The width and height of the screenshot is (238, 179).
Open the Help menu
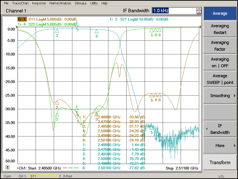click(x=104, y=3)
